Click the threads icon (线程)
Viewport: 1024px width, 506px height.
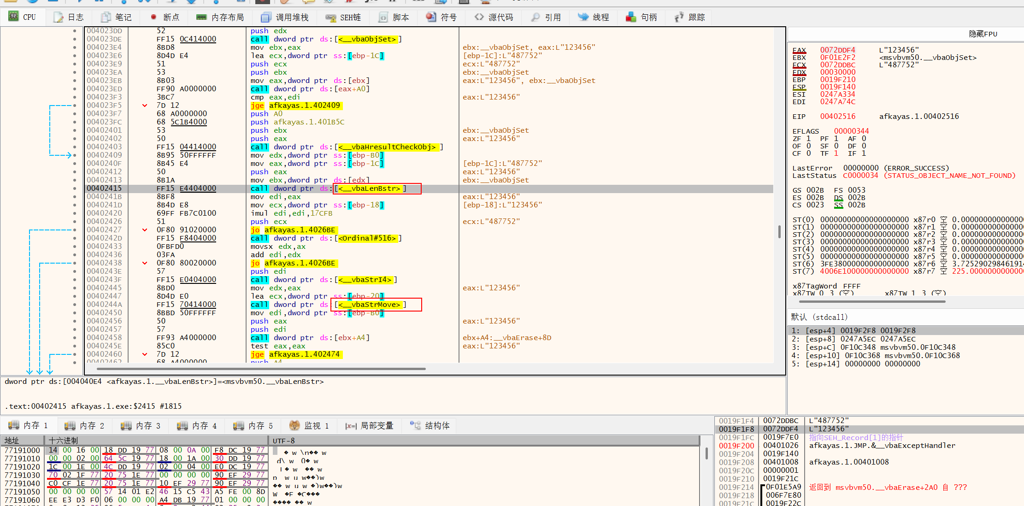(x=583, y=17)
